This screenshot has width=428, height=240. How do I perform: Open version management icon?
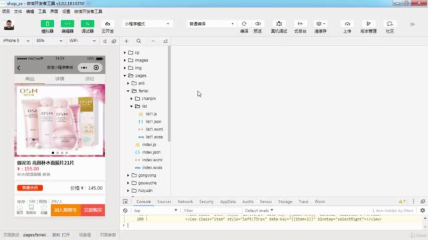point(368,24)
